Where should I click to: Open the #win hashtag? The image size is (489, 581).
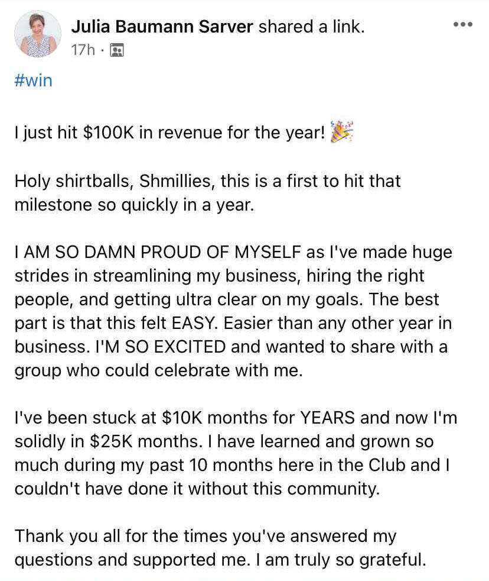[34, 80]
